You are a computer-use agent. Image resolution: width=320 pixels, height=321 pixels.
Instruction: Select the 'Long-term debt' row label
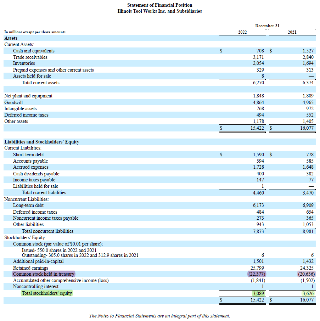pyautogui.click(x=28, y=205)
